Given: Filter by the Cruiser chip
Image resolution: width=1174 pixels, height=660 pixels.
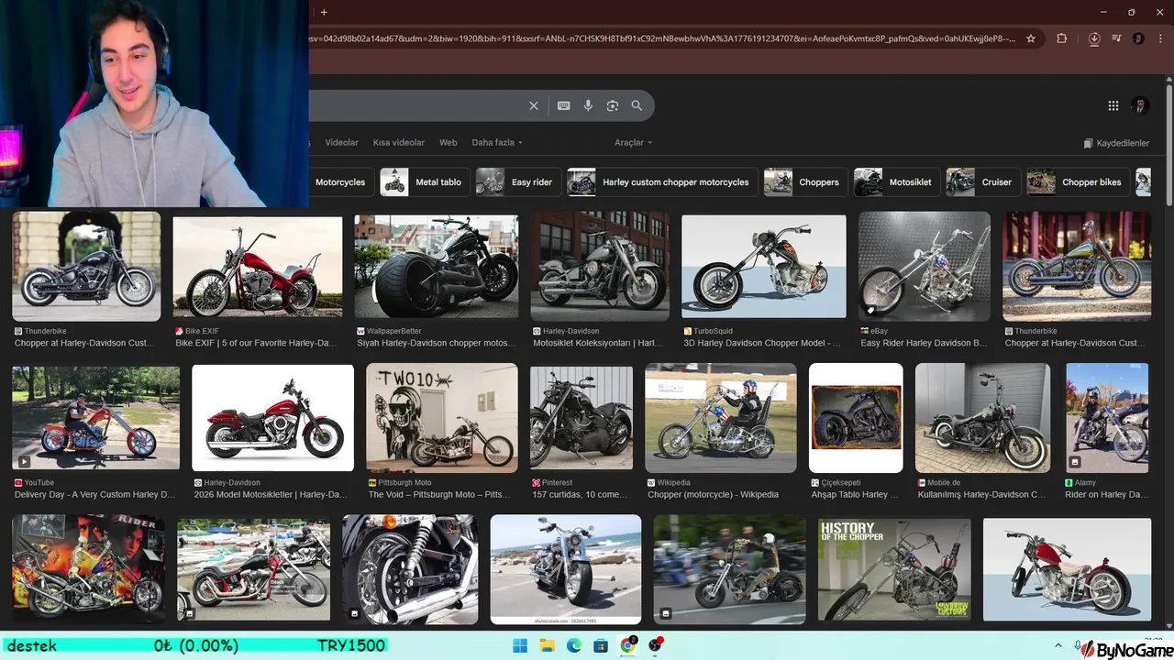Looking at the screenshot, I should 983,181.
